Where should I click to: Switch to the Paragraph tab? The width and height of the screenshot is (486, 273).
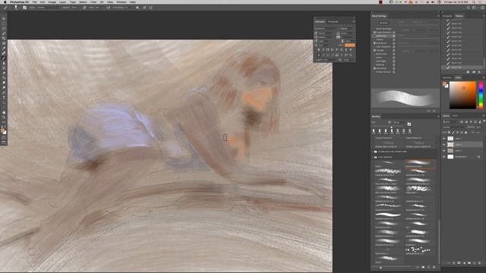(x=333, y=22)
